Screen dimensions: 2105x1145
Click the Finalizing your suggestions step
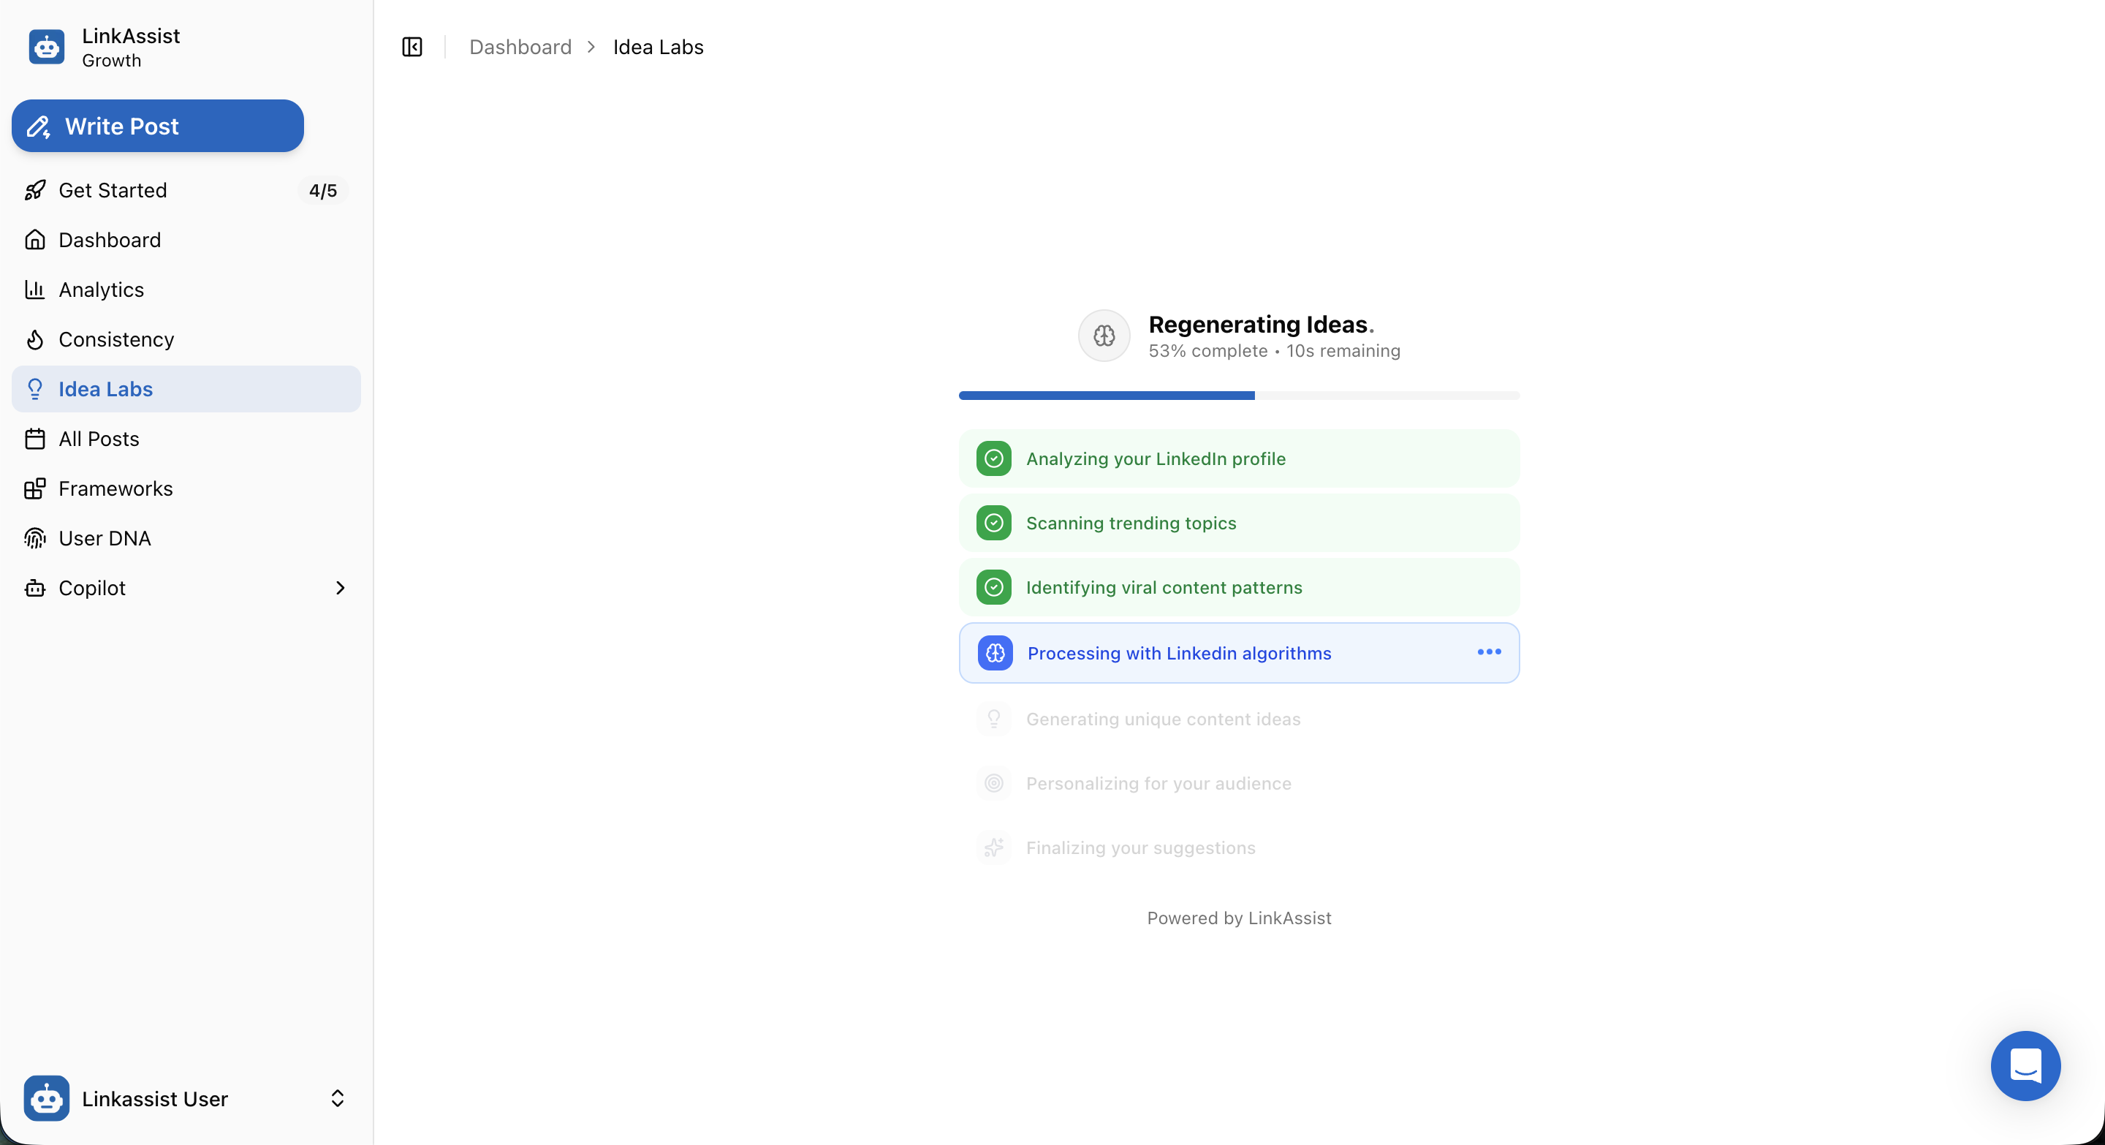[1239, 848]
